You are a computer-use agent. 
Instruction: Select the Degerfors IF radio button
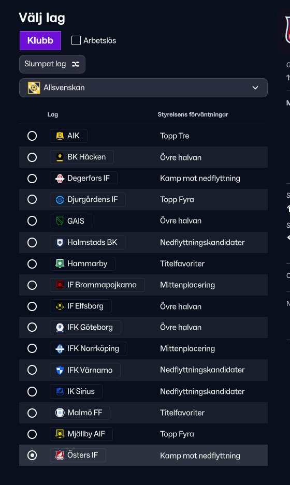pos(32,179)
